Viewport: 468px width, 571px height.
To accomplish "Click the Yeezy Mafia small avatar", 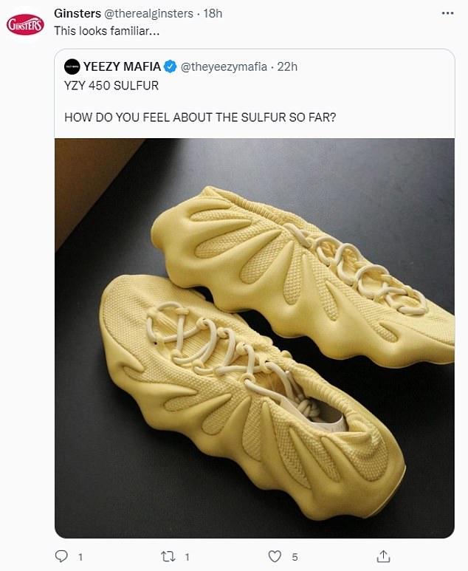I will tap(72, 67).
